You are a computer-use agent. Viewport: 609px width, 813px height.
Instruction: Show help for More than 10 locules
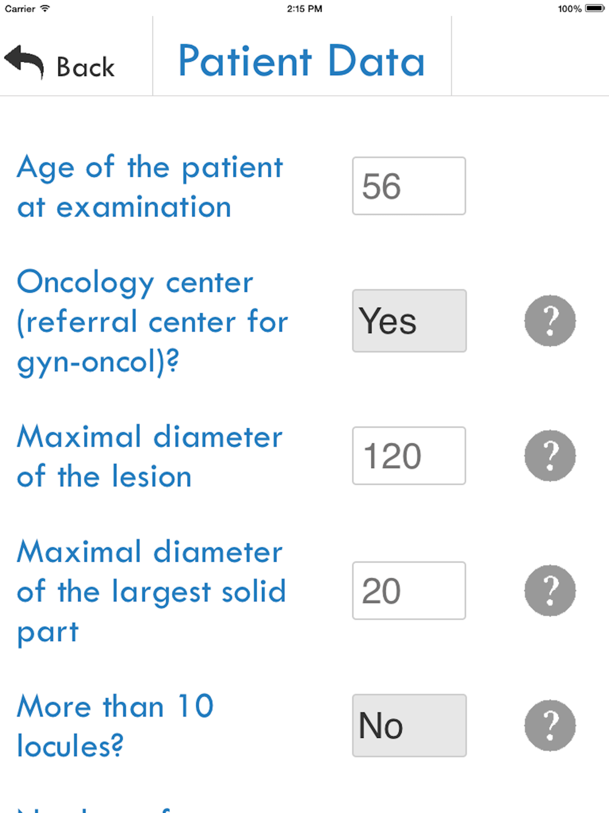click(550, 725)
